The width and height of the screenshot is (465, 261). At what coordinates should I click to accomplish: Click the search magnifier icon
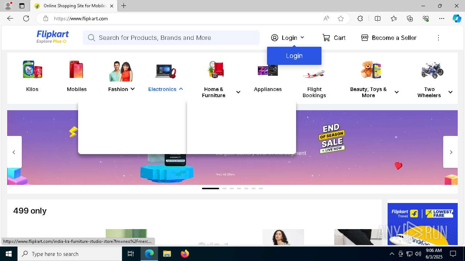pyautogui.click(x=91, y=38)
